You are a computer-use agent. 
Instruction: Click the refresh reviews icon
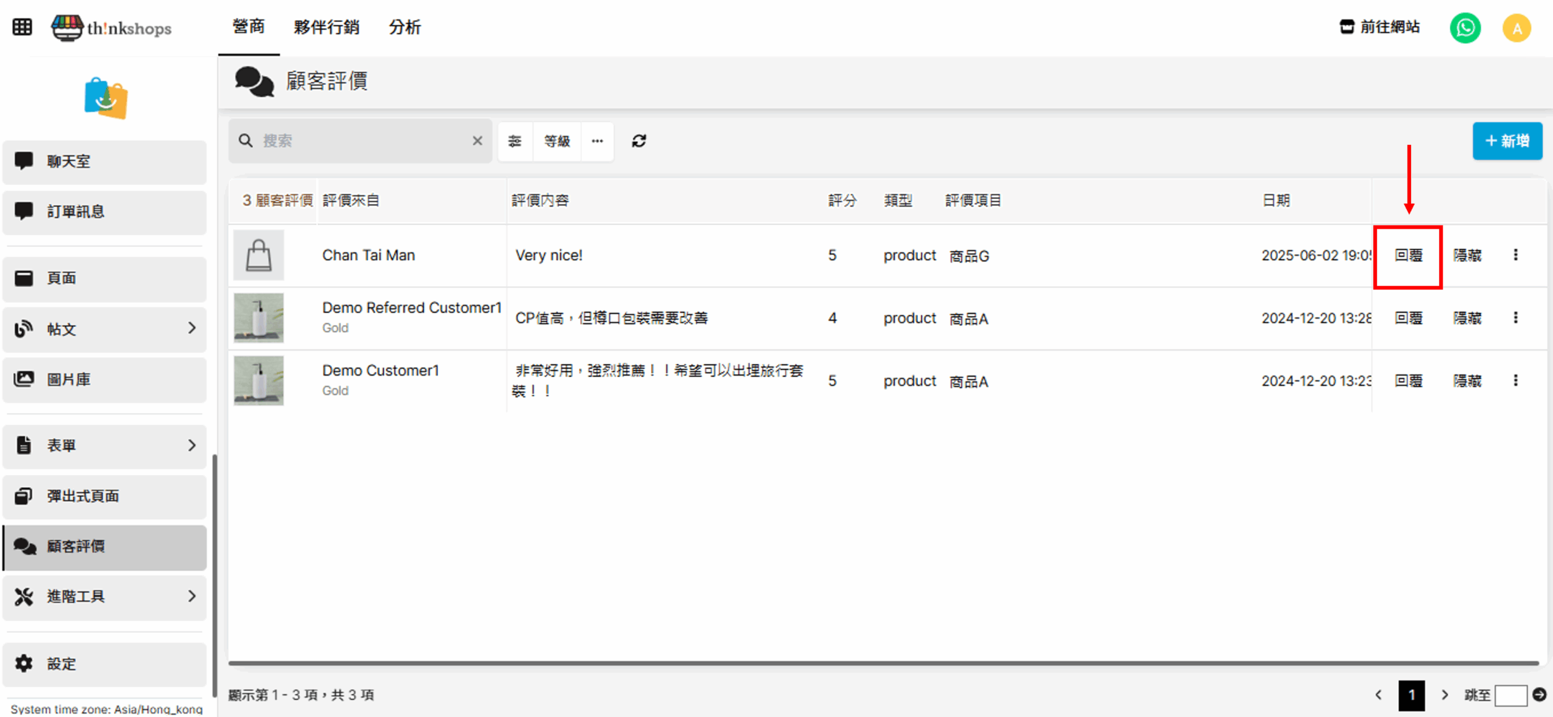point(639,141)
